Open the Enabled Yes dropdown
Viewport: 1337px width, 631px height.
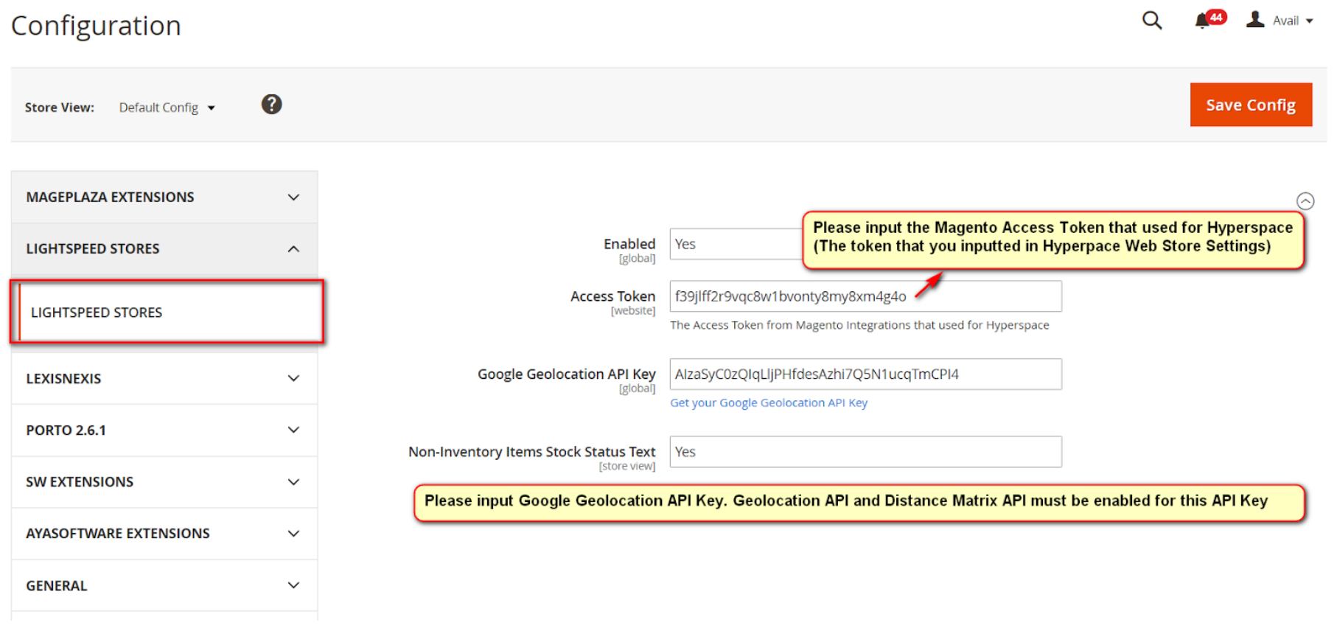click(734, 245)
